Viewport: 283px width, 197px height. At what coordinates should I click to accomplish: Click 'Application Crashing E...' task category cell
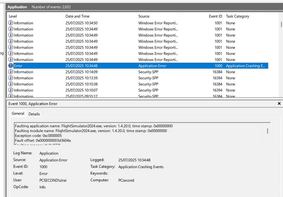[x=245, y=66]
